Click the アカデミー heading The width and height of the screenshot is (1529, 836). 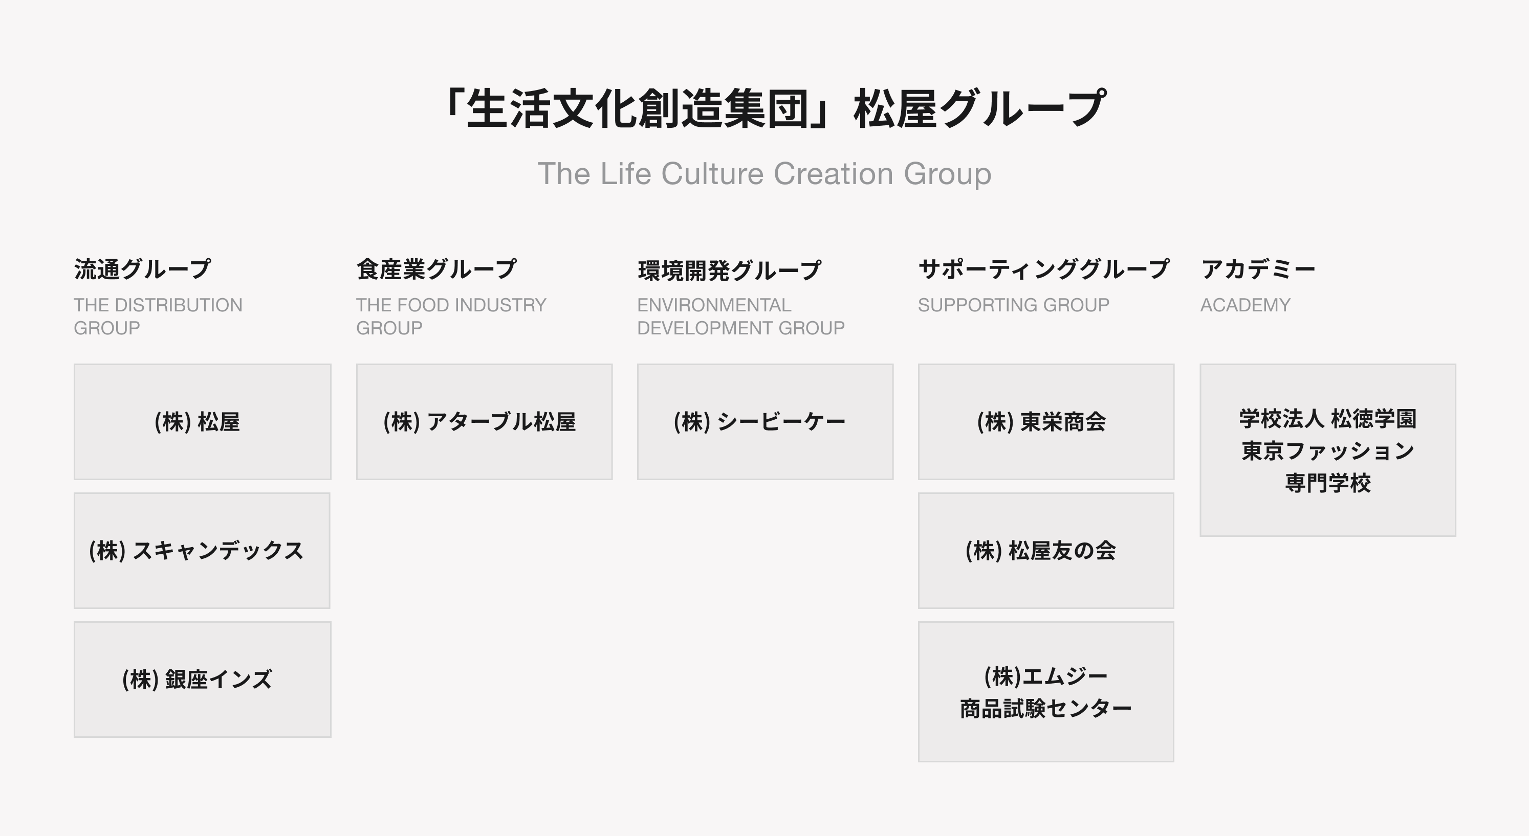coord(1258,269)
